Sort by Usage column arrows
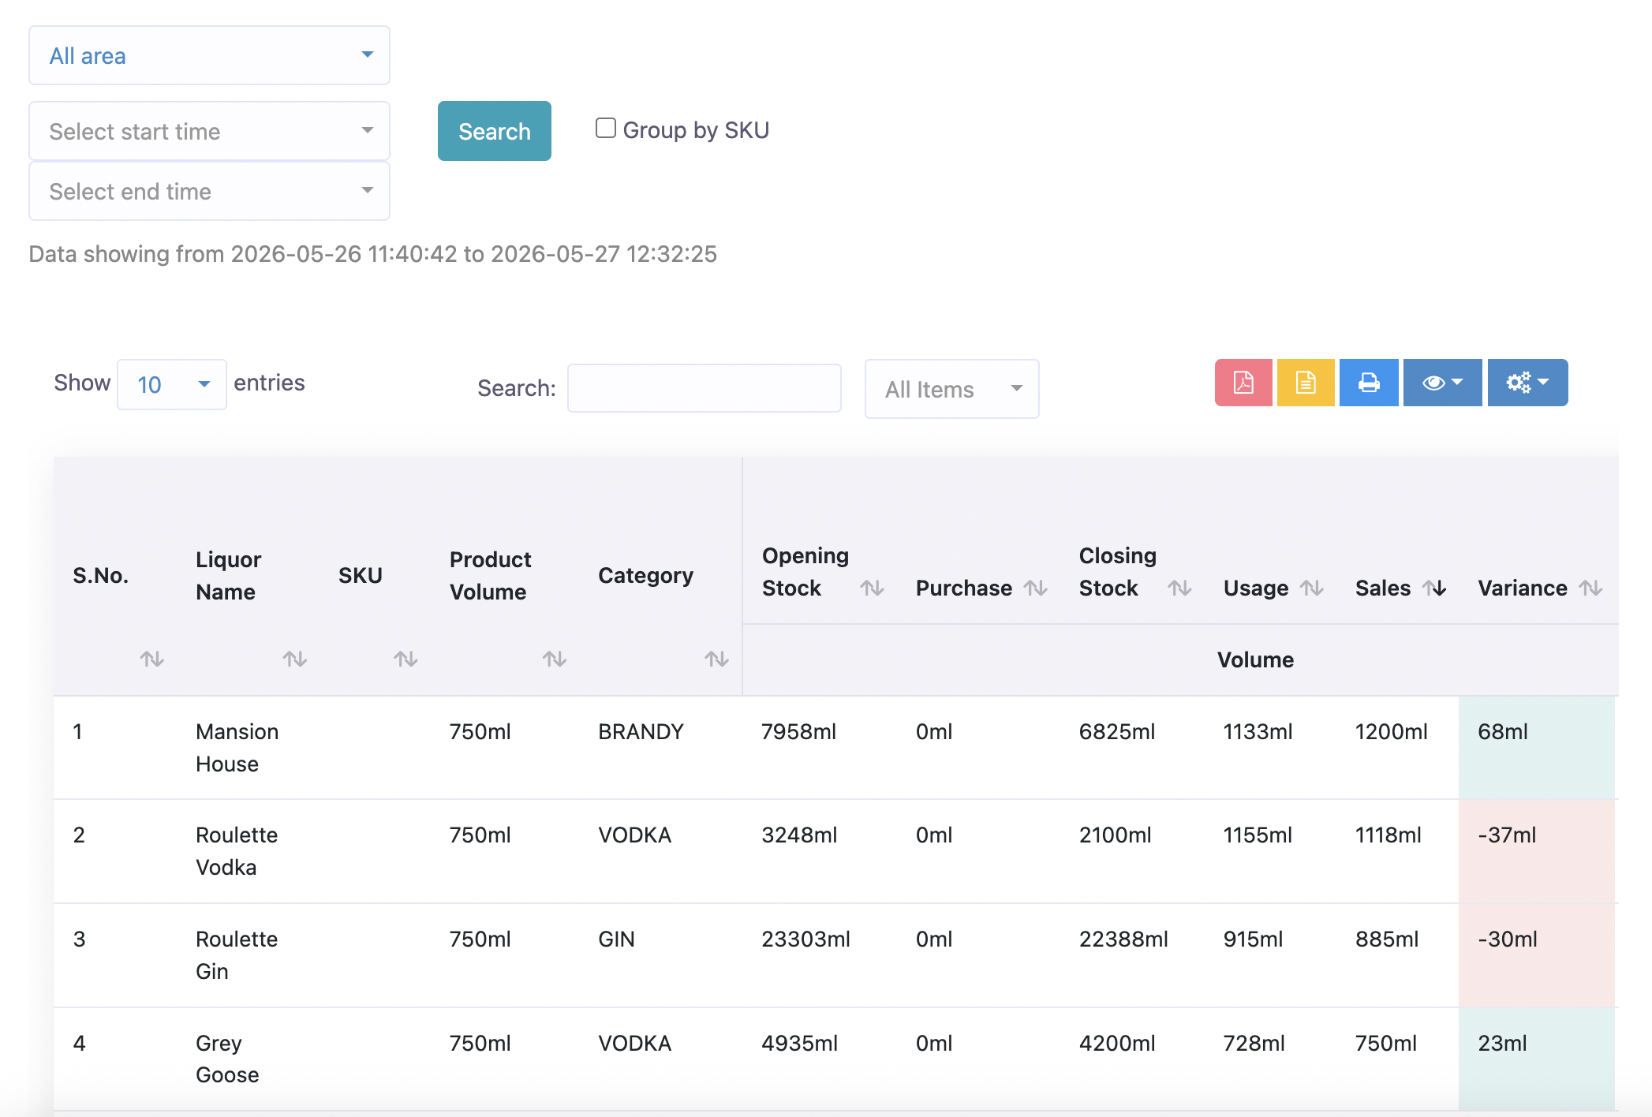Viewport: 1652px width, 1117px height. (1312, 588)
